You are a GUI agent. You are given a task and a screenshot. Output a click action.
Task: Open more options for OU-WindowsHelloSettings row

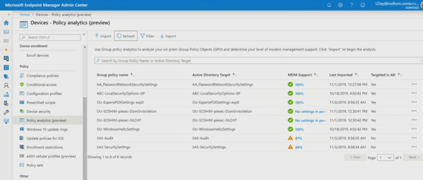[414, 129]
